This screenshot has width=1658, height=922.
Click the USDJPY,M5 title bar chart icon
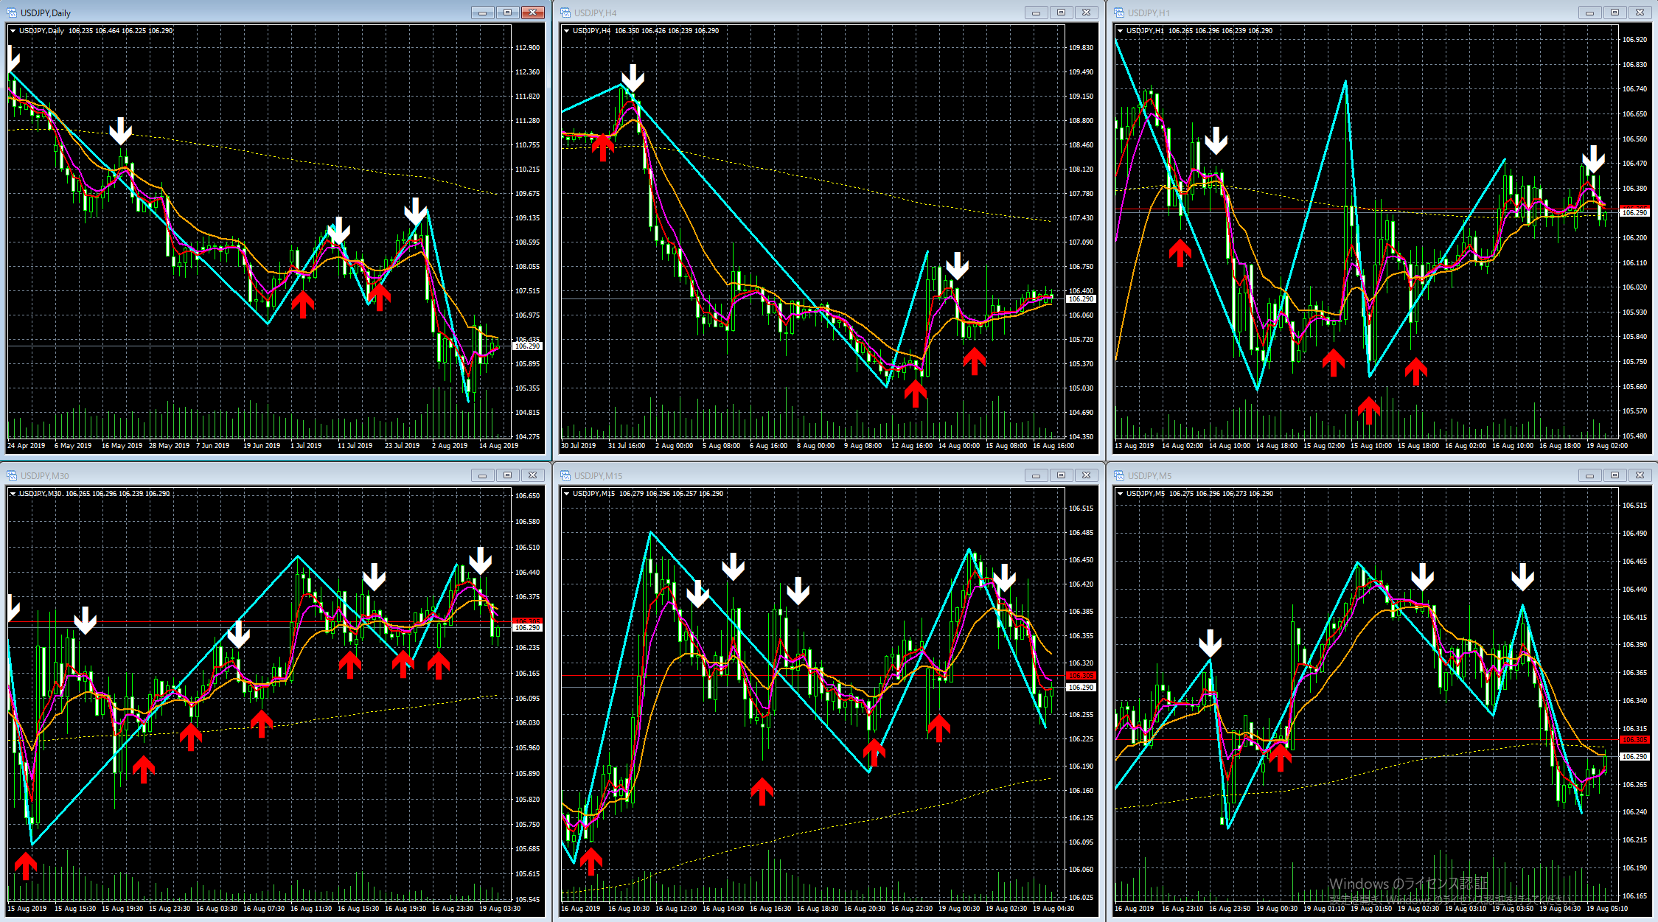[1119, 475]
